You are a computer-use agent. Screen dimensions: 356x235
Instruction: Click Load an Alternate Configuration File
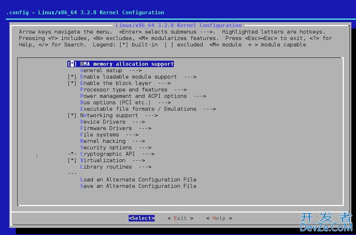pyautogui.click(x=138, y=180)
